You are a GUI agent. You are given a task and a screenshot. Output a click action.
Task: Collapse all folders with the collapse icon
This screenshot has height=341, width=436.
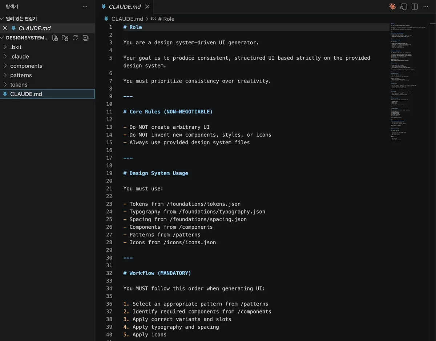(x=85, y=38)
